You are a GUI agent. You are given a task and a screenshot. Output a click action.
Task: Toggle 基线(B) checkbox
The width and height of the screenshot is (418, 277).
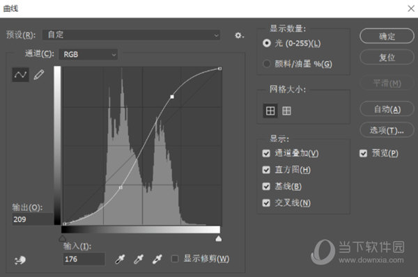click(x=266, y=187)
